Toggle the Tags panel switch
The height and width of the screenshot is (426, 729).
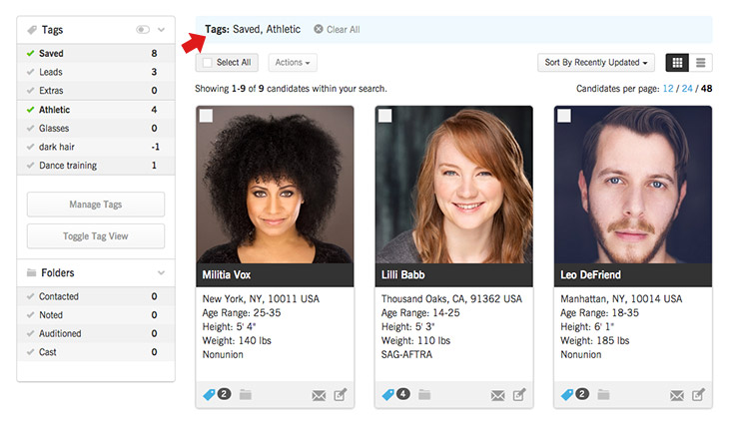pos(143,30)
